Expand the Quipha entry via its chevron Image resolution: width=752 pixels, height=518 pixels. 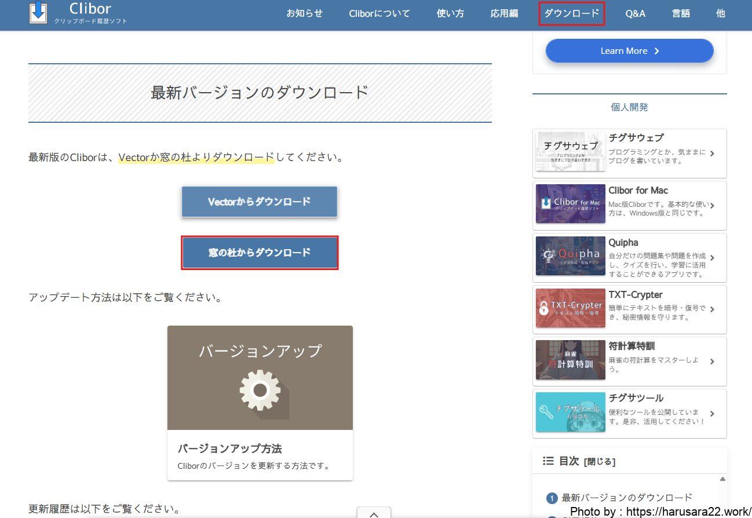coord(713,256)
